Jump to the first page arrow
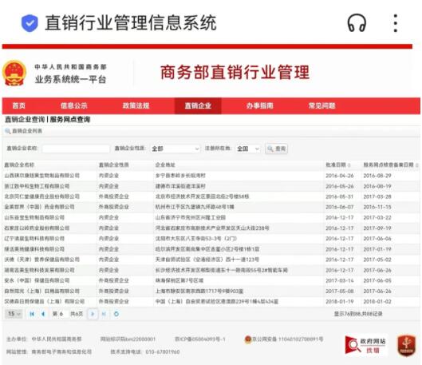 click(x=32, y=314)
